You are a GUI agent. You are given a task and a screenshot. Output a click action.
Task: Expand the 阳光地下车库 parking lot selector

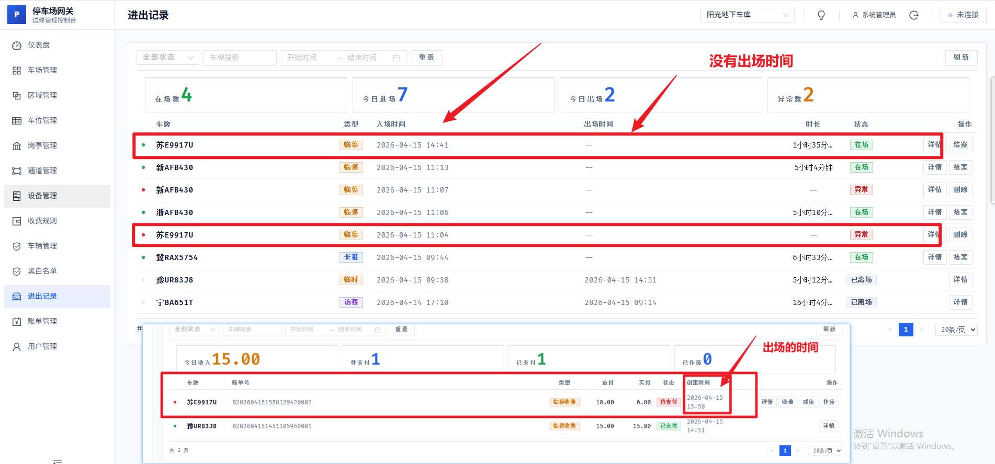747,15
